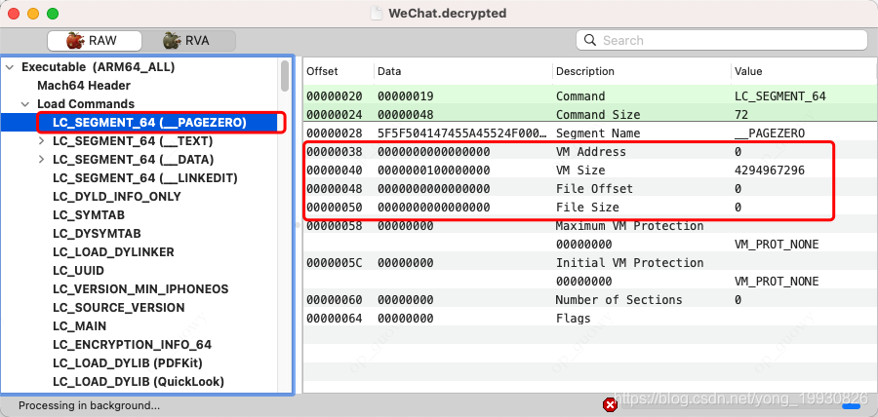Click the sidebar vertical scrollbar

pyautogui.click(x=285, y=76)
